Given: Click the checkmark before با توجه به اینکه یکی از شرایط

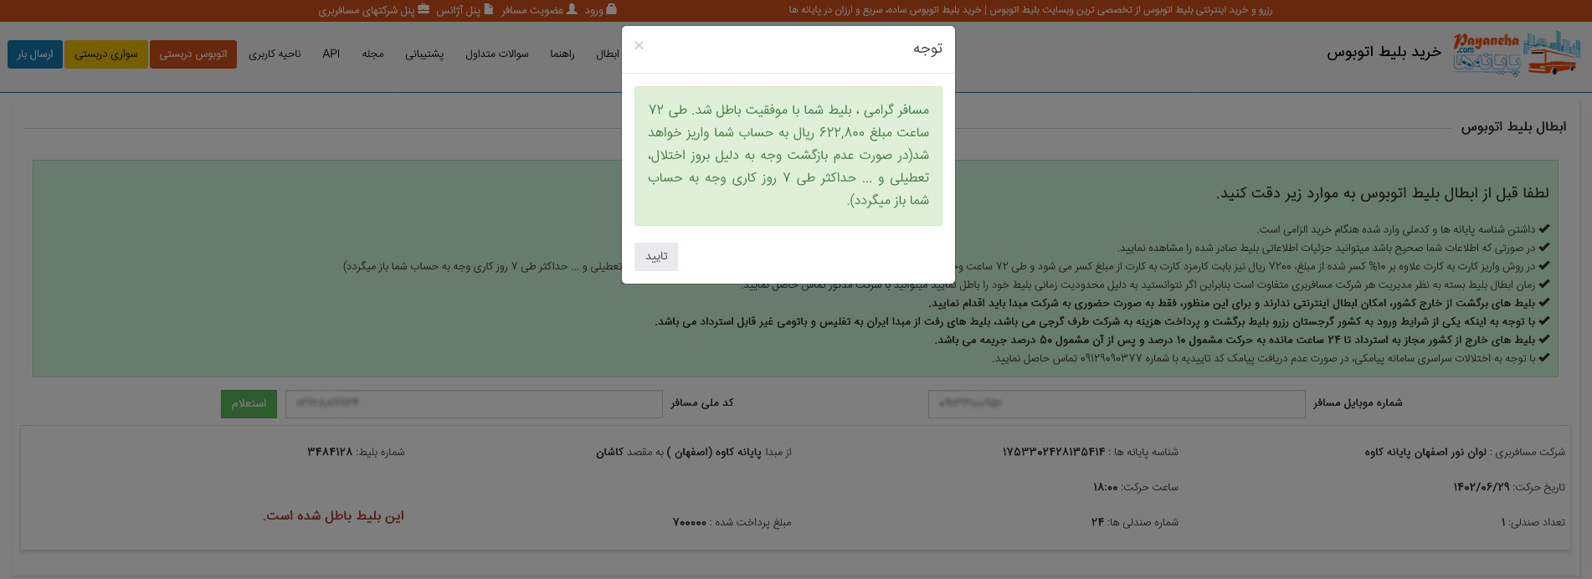Looking at the screenshot, I should [1544, 321].
